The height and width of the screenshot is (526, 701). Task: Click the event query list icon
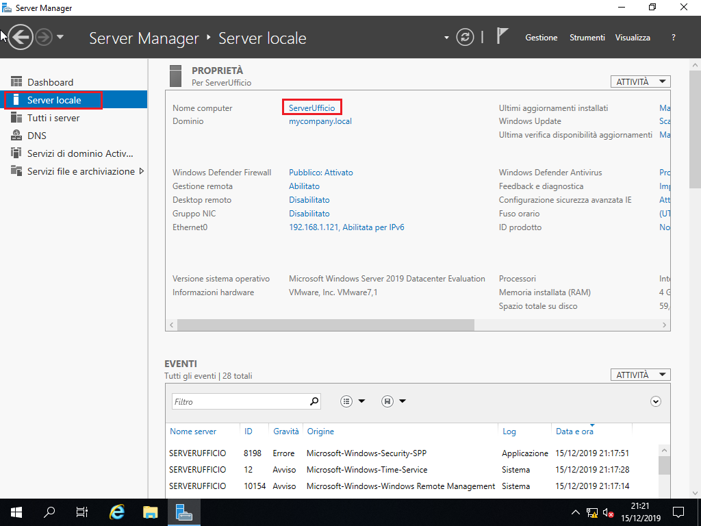coord(346,401)
